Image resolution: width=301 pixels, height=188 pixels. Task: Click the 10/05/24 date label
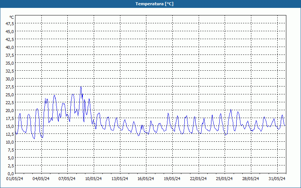pos(93,179)
